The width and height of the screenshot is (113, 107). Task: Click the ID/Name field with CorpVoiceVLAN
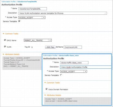click(73, 47)
